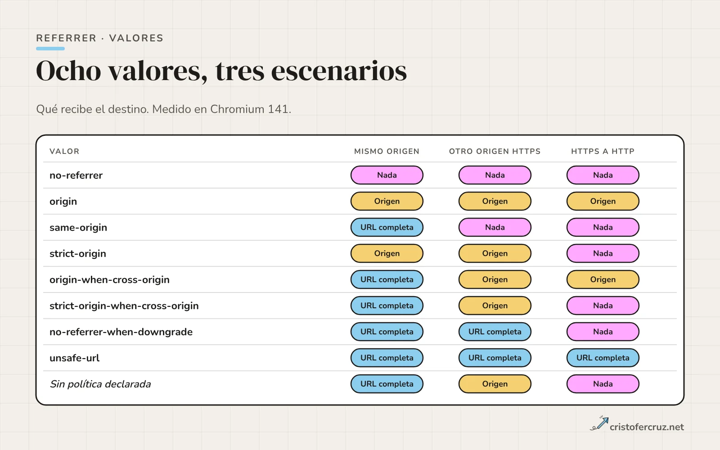This screenshot has width=720, height=450.
Task: Click the 'OTRO ORIGEN HTTPS' column header
Action: tap(495, 151)
